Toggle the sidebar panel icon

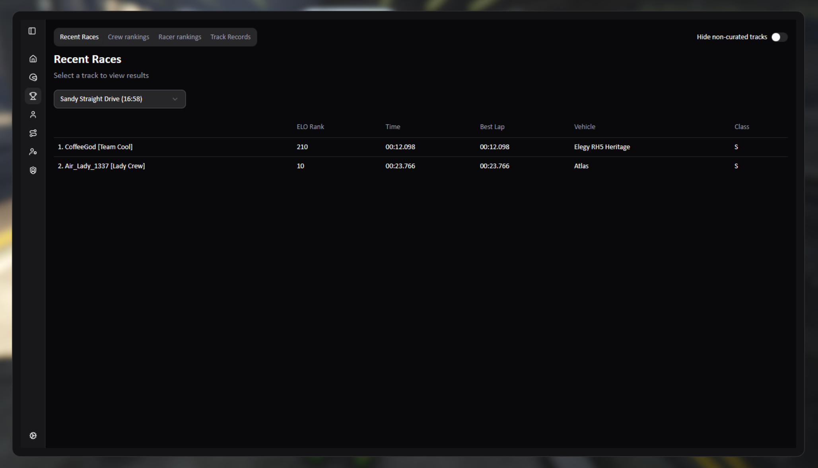coord(32,31)
